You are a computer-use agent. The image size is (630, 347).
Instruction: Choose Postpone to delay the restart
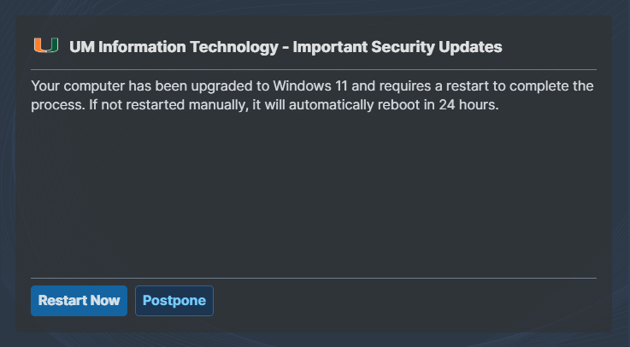pos(174,301)
